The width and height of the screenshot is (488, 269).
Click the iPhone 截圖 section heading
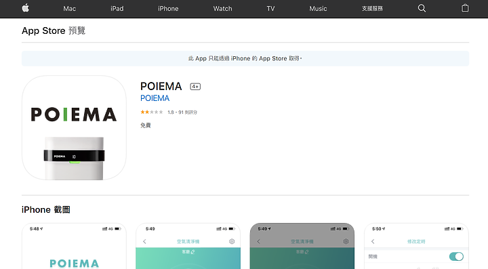click(46, 209)
